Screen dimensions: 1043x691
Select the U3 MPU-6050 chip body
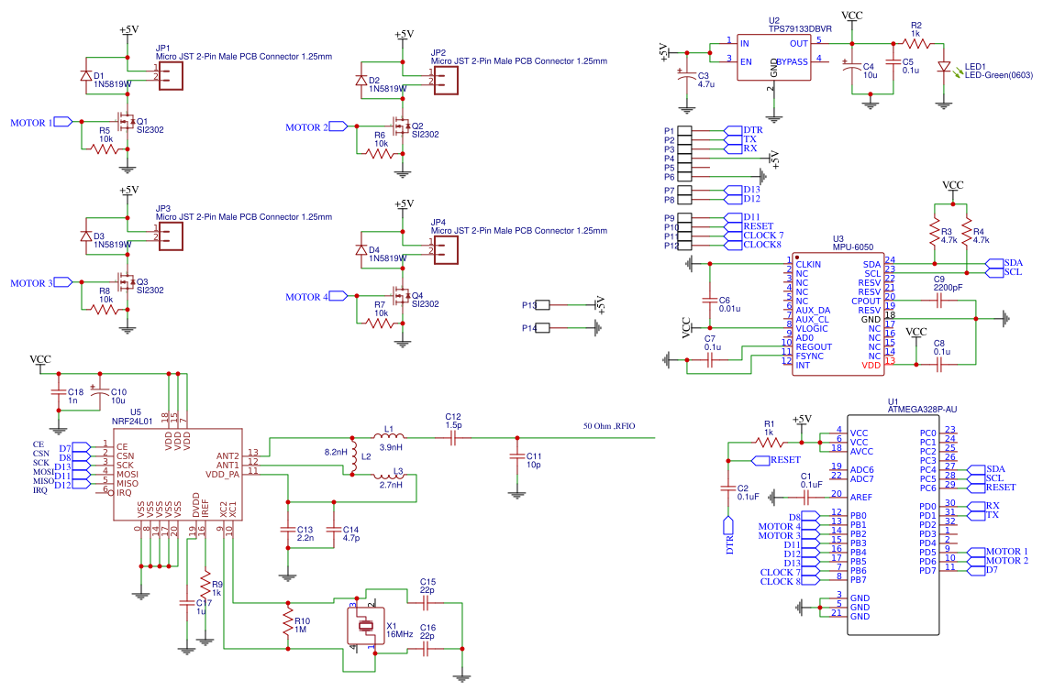(x=838, y=313)
